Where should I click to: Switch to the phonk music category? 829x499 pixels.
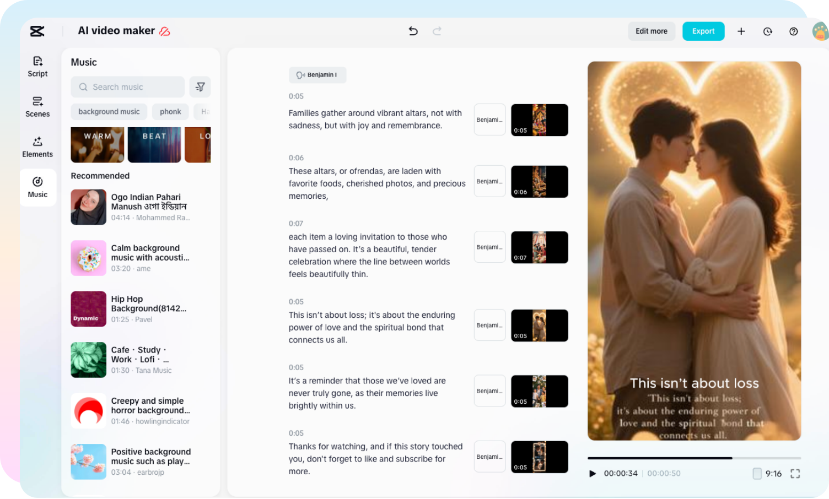coord(170,111)
